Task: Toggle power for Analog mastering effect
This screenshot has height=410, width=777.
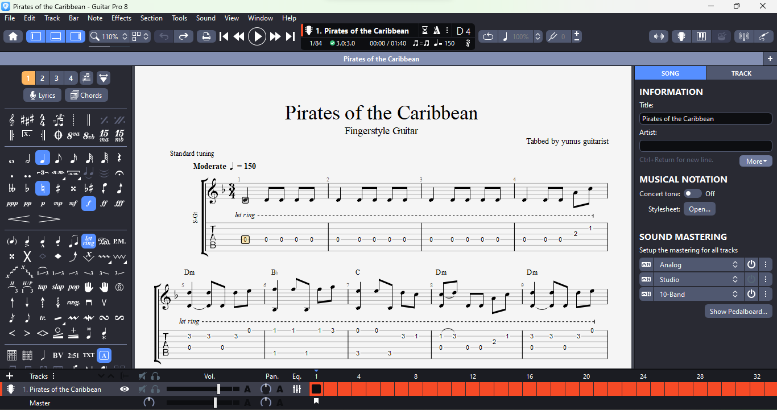Action: tap(751, 265)
